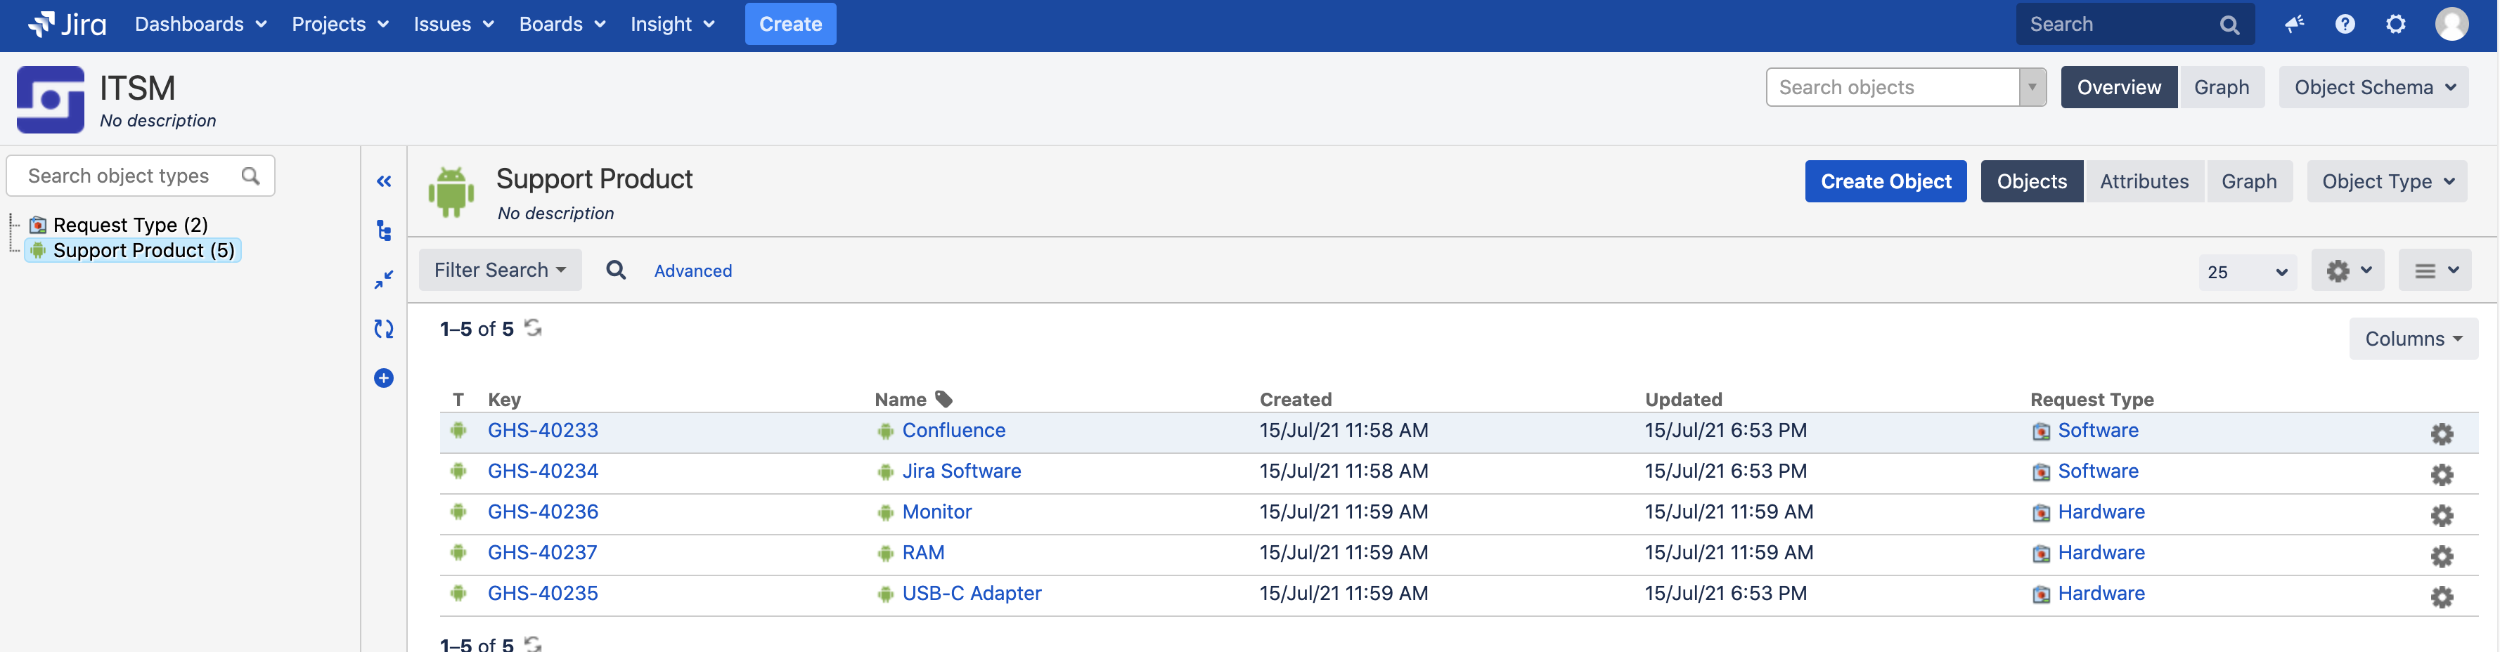Open the Filter Search dropdown
Viewport: 2500px width, 652px height.
tap(500, 270)
